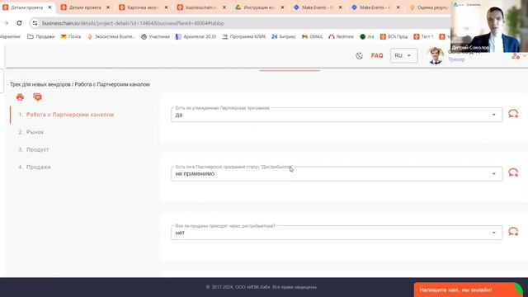Image resolution: width=528 pixels, height=297 pixels.
Task: Open the Программа КЛИК bookmark
Action: tap(244, 36)
